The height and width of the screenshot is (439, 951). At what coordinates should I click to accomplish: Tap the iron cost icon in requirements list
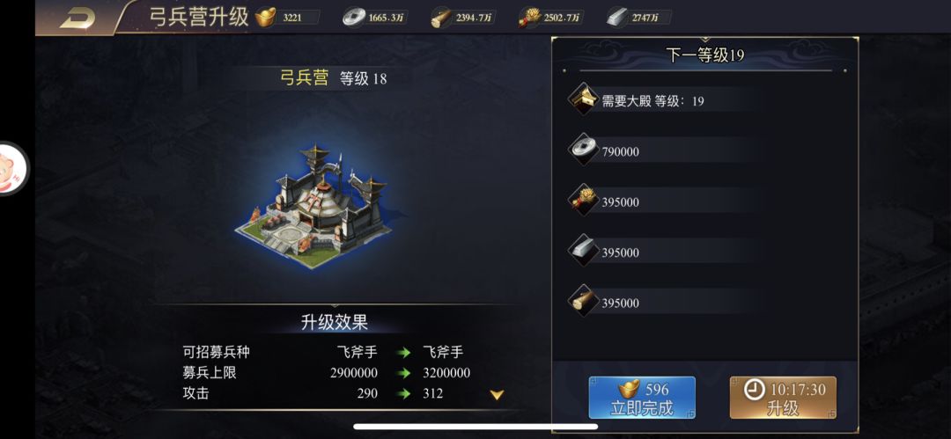(584, 251)
